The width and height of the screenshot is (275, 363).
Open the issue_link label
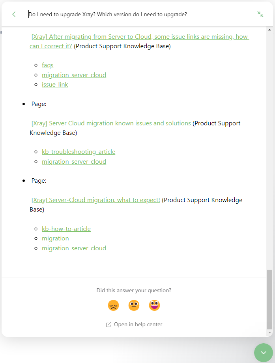click(55, 85)
